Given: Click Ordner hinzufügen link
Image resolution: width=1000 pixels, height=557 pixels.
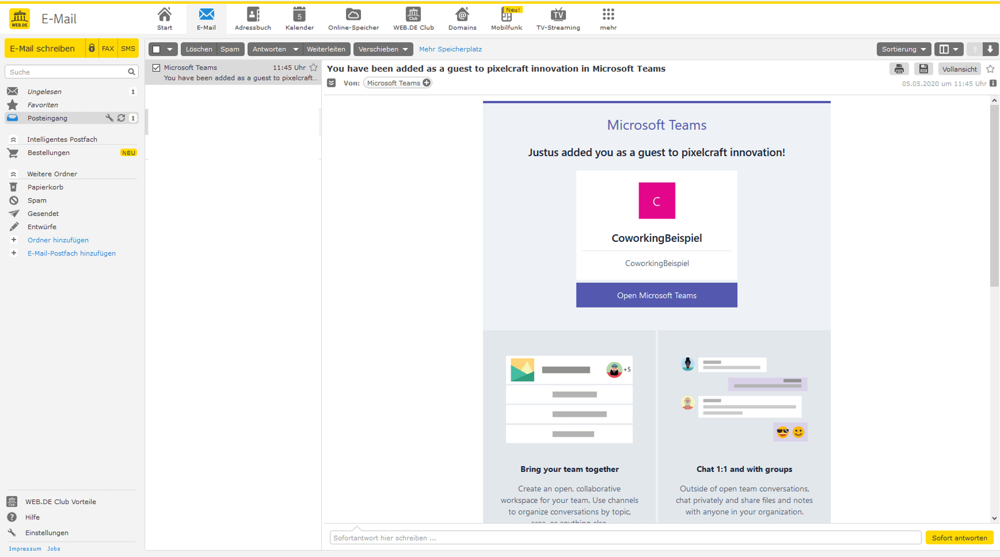Looking at the screenshot, I should [x=58, y=240].
